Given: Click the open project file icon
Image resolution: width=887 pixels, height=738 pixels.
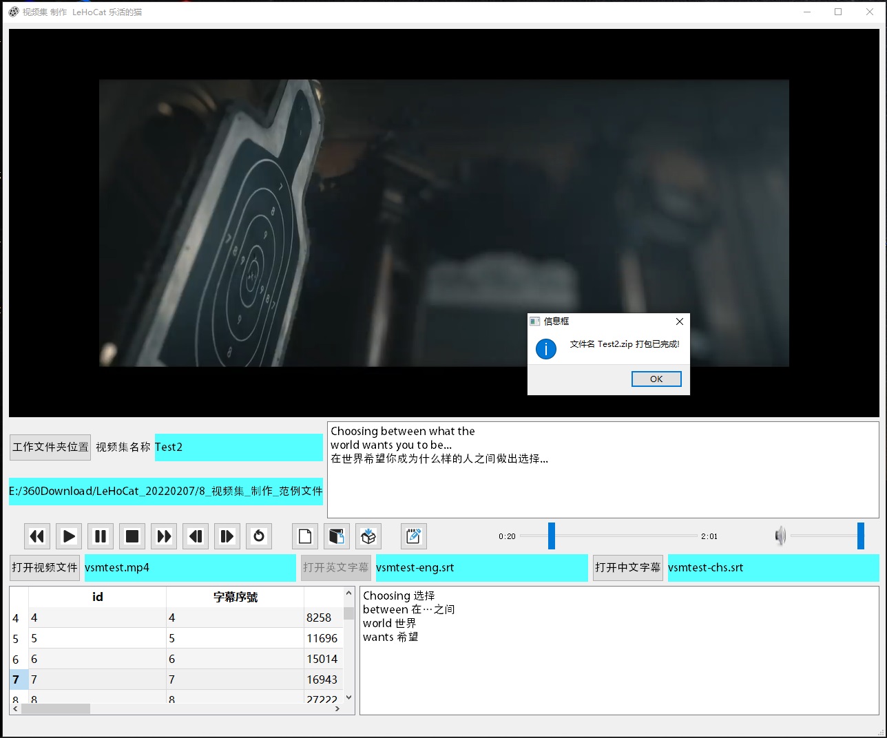Looking at the screenshot, I should click(x=337, y=536).
